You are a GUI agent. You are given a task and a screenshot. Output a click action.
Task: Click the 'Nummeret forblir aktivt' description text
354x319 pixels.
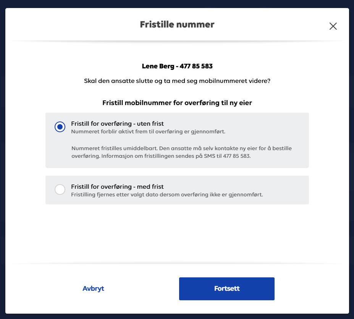[148, 131]
